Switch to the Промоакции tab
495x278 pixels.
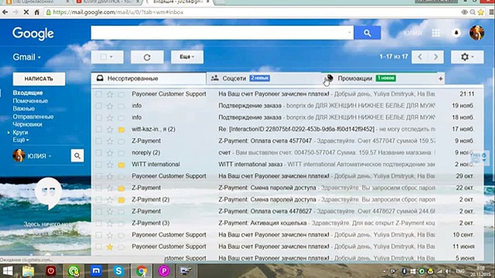[379, 78]
